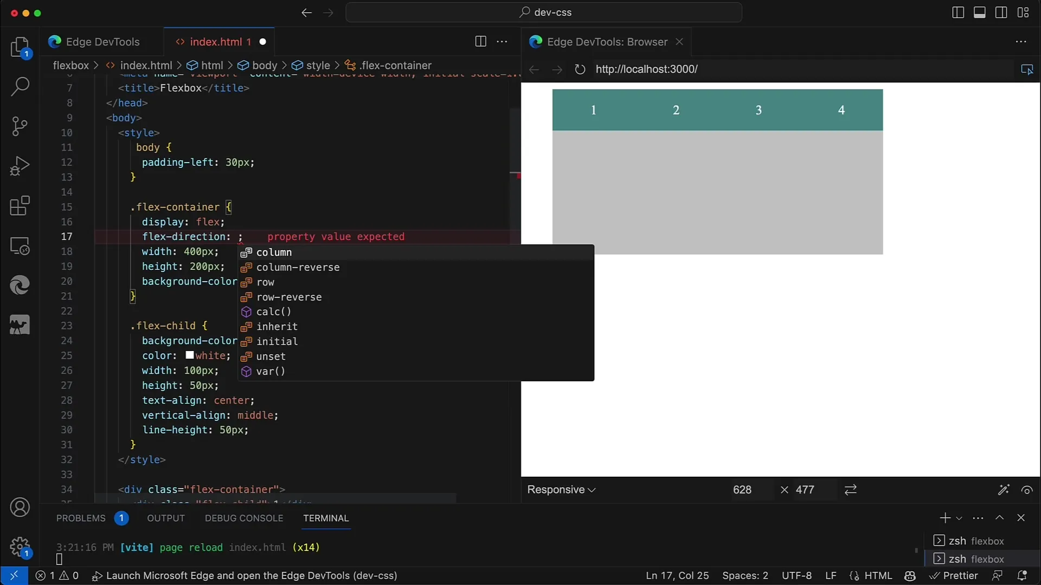Viewport: 1041px width, 585px height.
Task: Choose calc() suggestion
Action: point(416,311)
